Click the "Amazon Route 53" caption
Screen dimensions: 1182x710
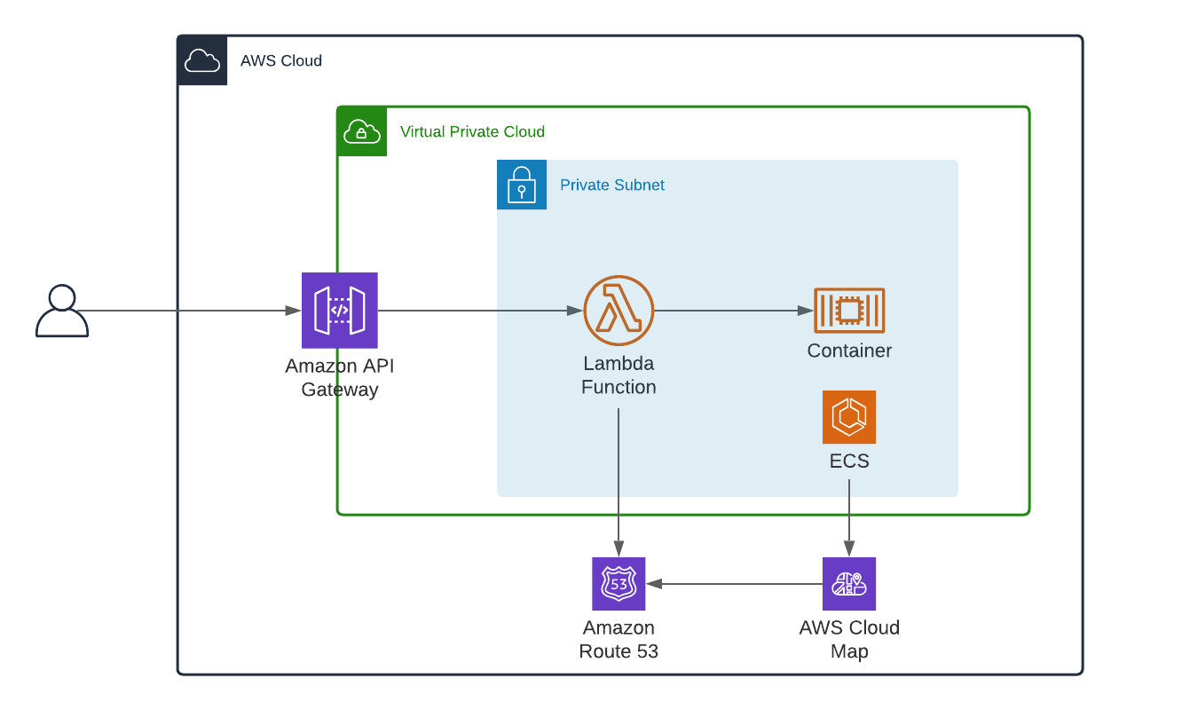[619, 639]
